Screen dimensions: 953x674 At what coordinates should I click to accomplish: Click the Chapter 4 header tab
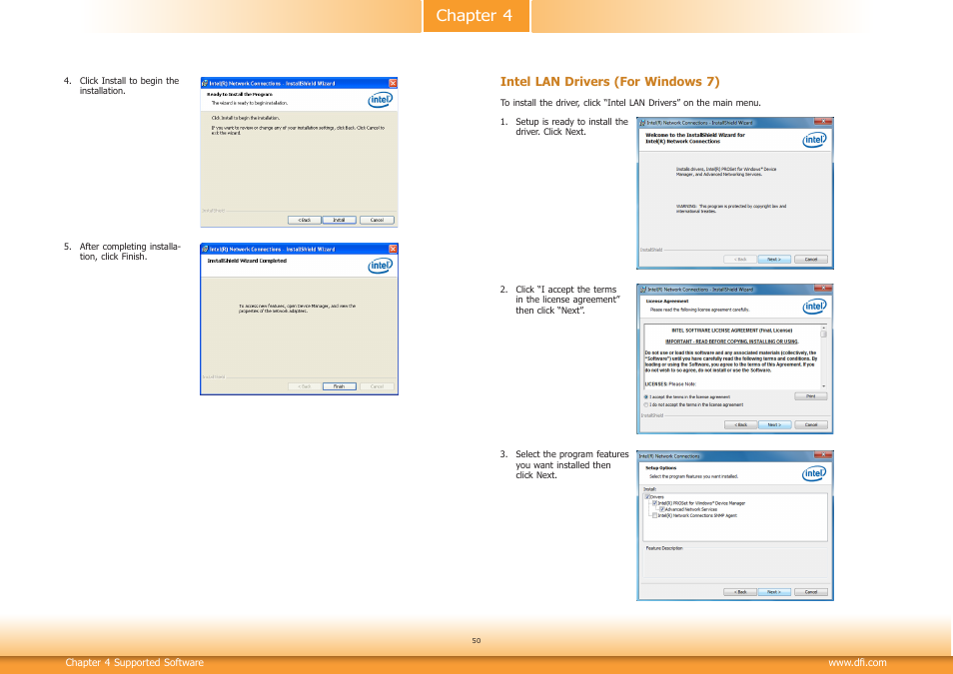coord(476,16)
